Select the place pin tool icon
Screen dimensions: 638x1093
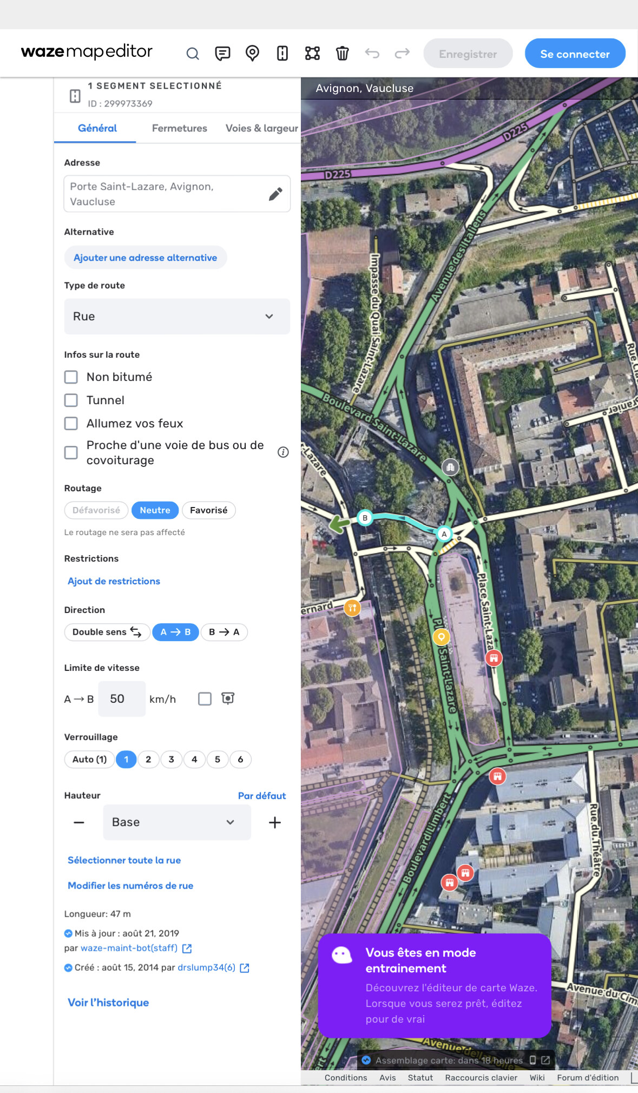(x=252, y=54)
